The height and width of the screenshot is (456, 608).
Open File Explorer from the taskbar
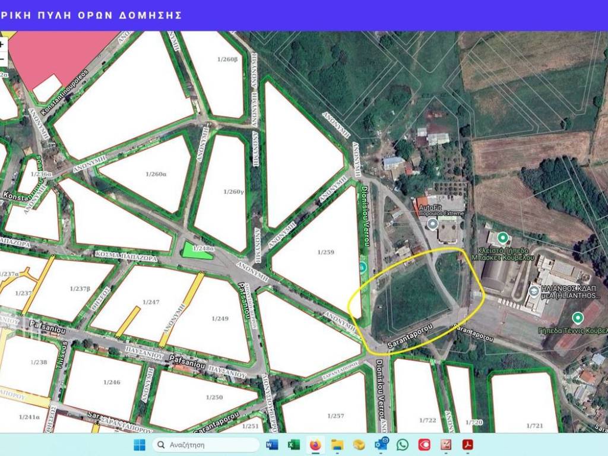click(337, 445)
